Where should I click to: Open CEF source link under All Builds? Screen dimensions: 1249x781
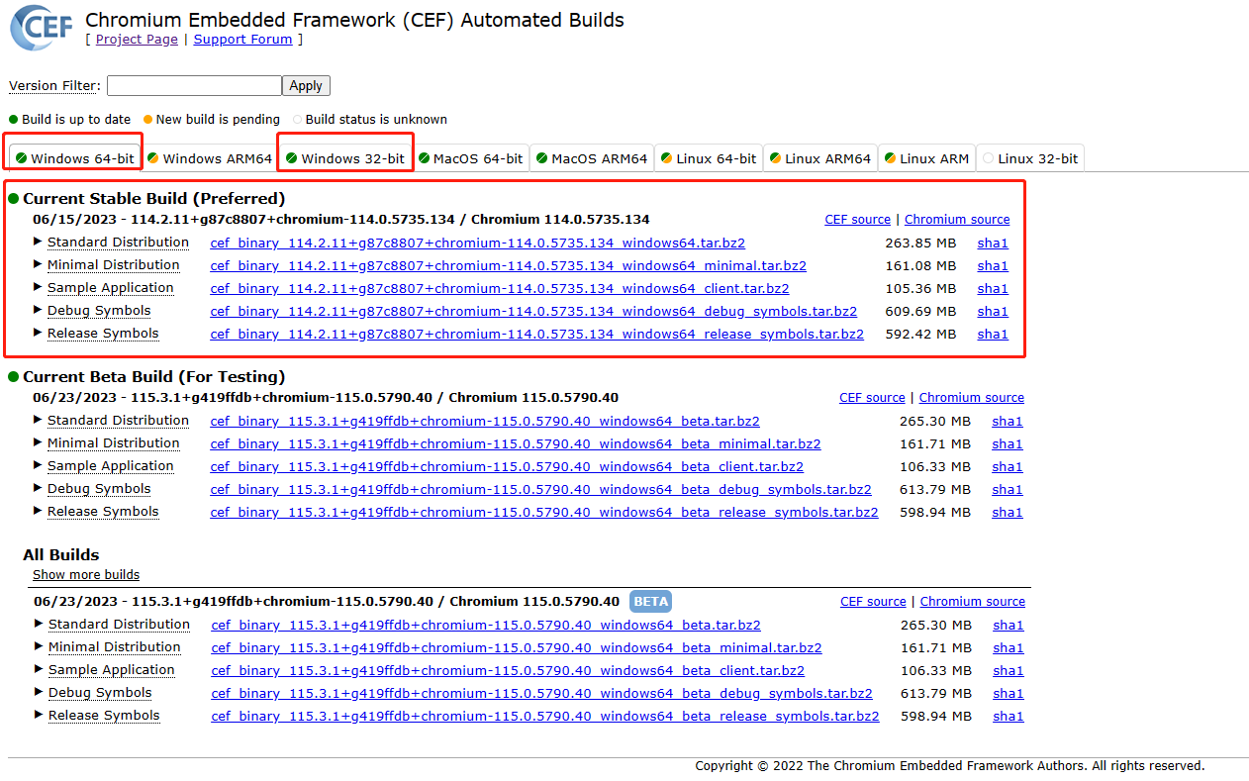tap(873, 602)
